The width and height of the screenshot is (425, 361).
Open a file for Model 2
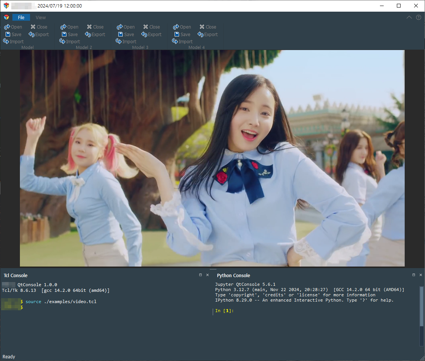pos(69,27)
